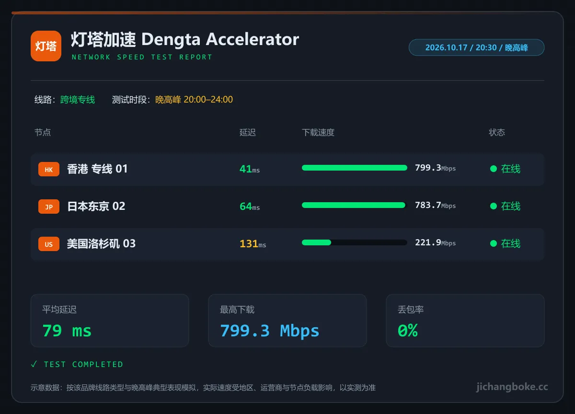Click the 美国洛杉矶 03 download speed bar
575x414 pixels.
(x=355, y=242)
